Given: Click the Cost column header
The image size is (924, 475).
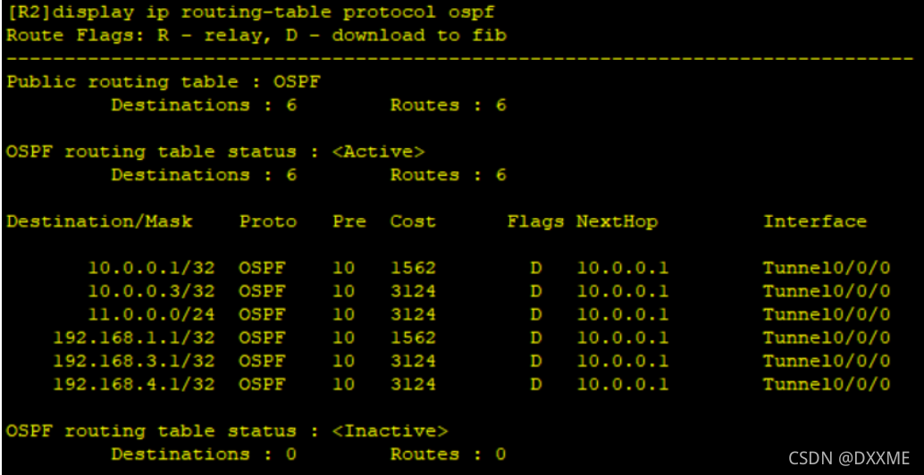Looking at the screenshot, I should point(413,222).
